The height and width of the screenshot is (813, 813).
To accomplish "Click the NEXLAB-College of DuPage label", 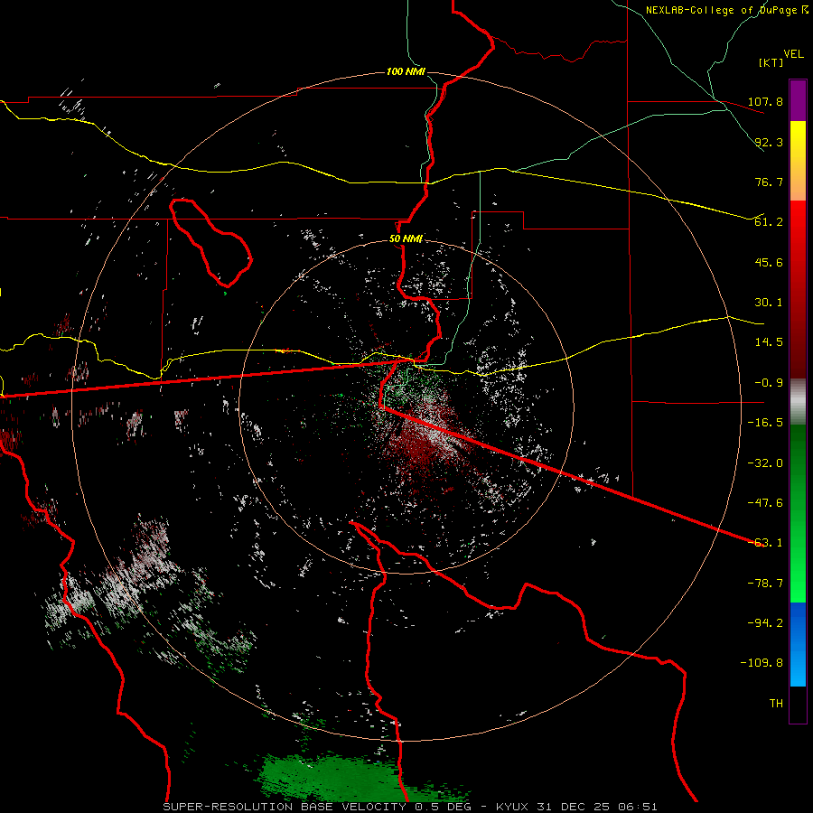I will 726,10.
